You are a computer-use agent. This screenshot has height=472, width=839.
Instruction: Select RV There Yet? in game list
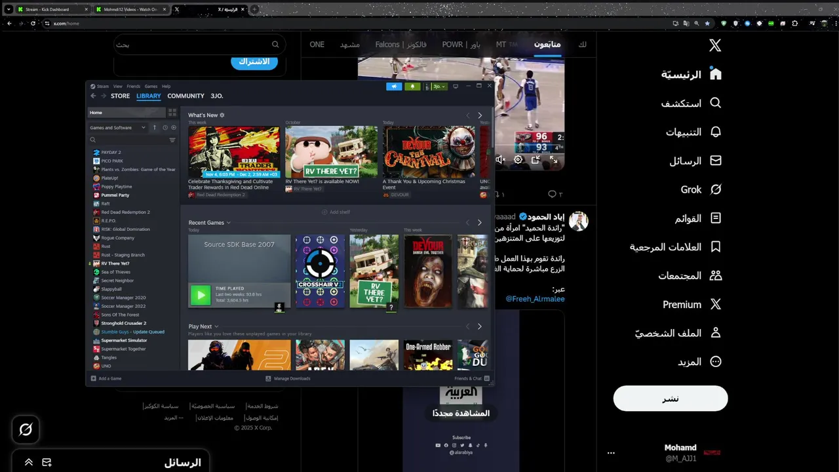[115, 264]
